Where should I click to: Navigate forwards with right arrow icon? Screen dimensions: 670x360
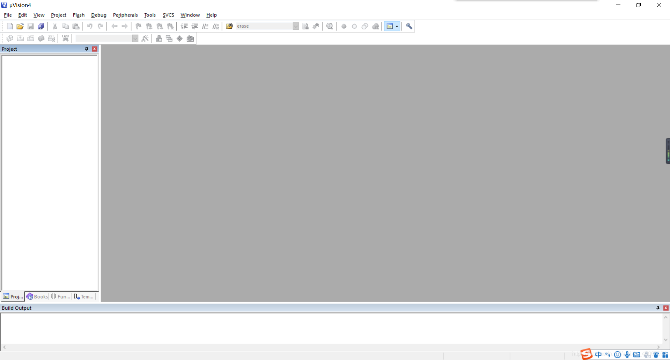pos(125,26)
